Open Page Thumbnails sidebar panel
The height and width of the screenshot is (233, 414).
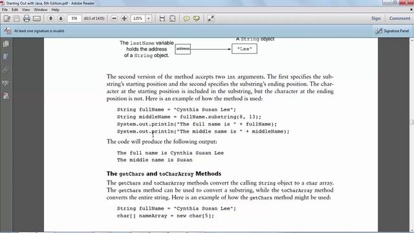click(x=6, y=44)
